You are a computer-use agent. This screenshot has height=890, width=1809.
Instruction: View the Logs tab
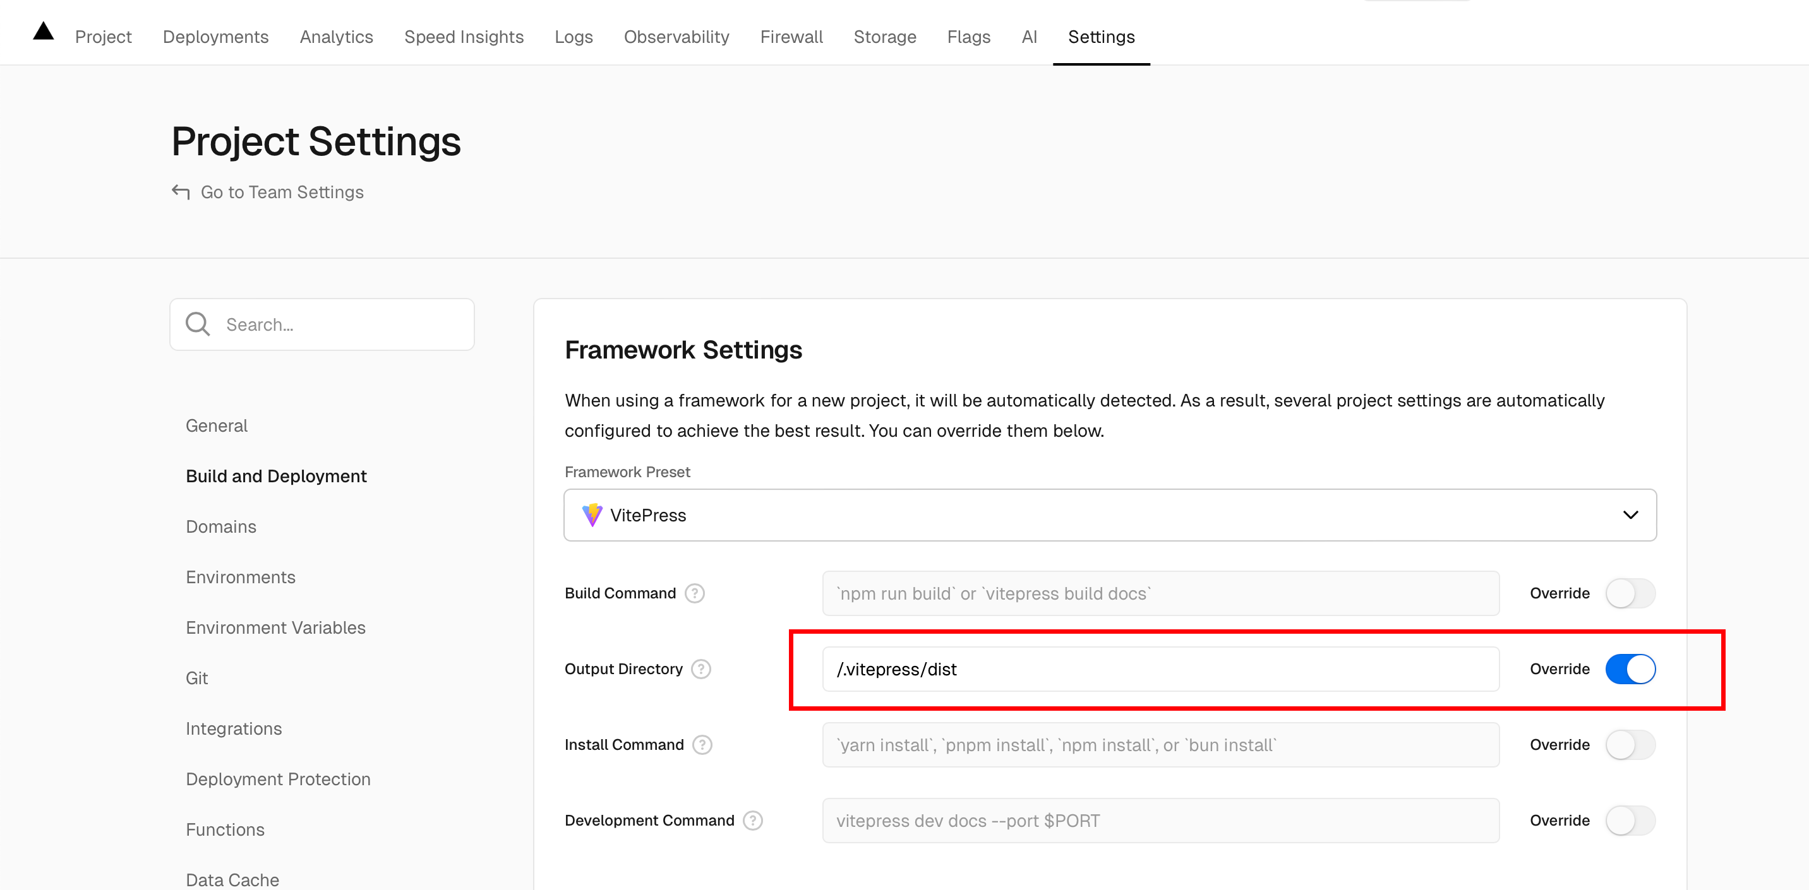tap(574, 37)
